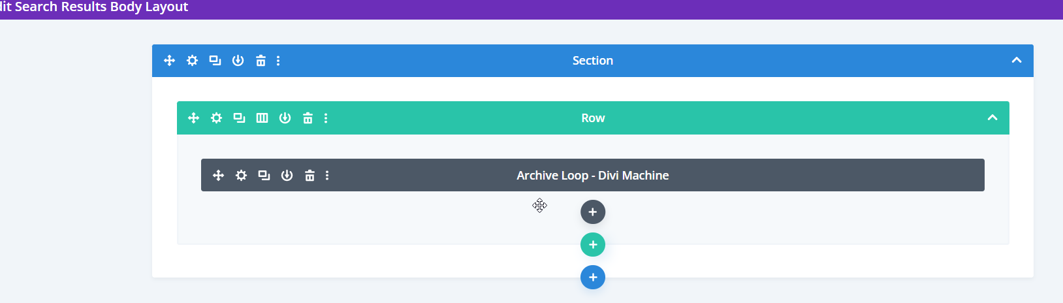Save Archive Loop module to library
Screen dimensions: 1063x303
click(287, 176)
